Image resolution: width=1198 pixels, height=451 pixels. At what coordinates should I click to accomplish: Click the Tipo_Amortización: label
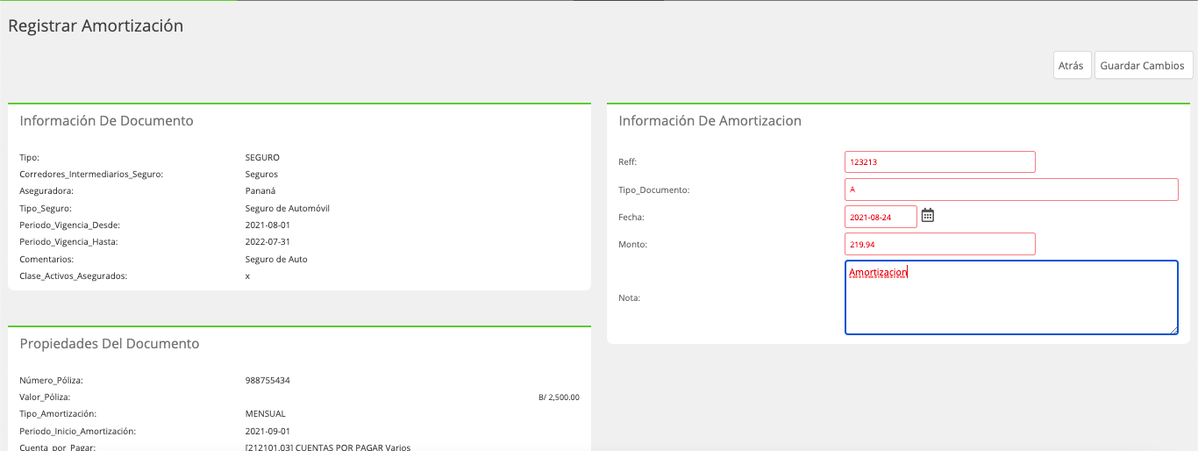click(58, 413)
